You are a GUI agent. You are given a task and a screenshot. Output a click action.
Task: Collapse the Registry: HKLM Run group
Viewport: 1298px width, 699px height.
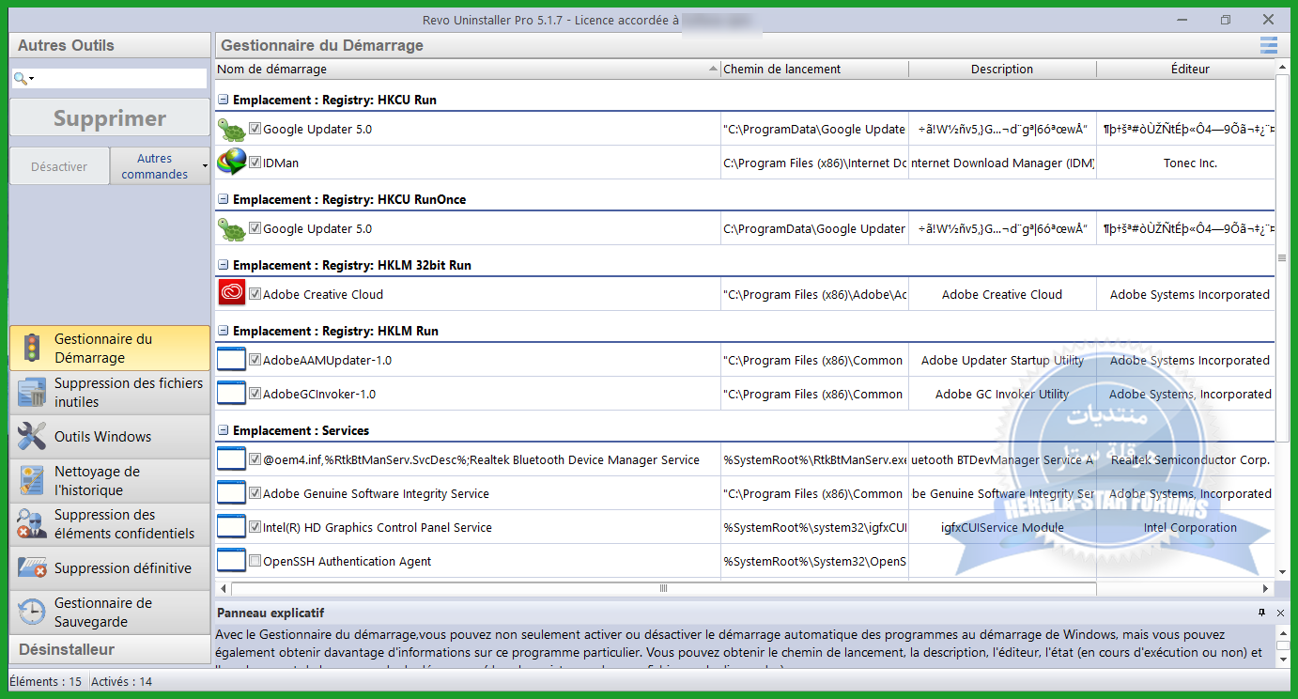pos(224,332)
